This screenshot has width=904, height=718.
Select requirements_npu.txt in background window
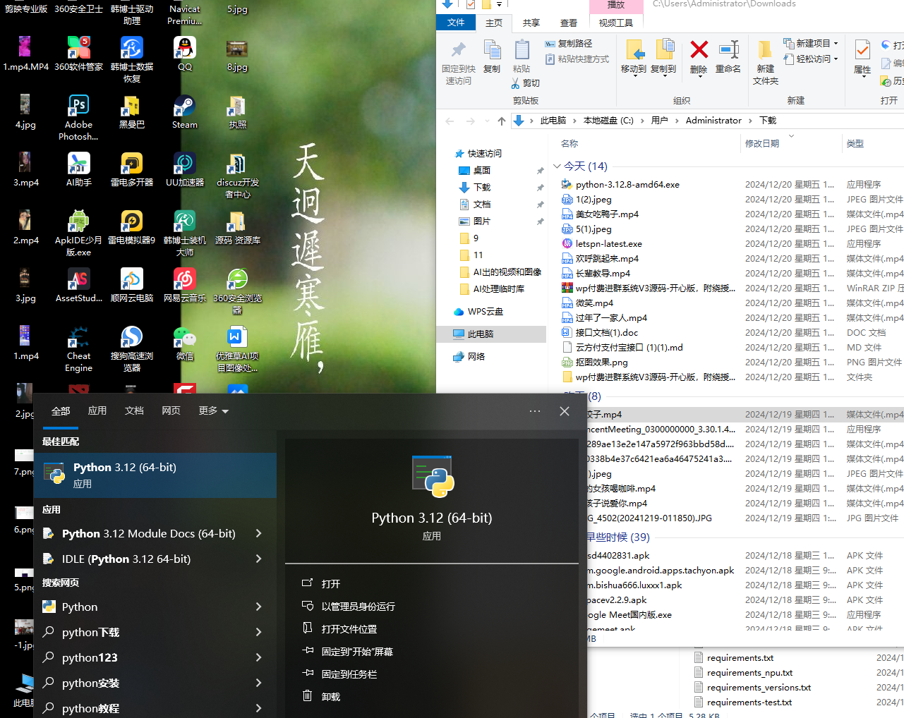(749, 673)
